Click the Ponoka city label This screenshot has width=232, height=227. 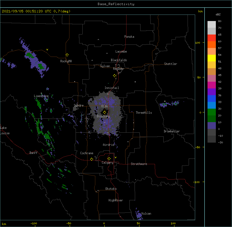coord(129,37)
